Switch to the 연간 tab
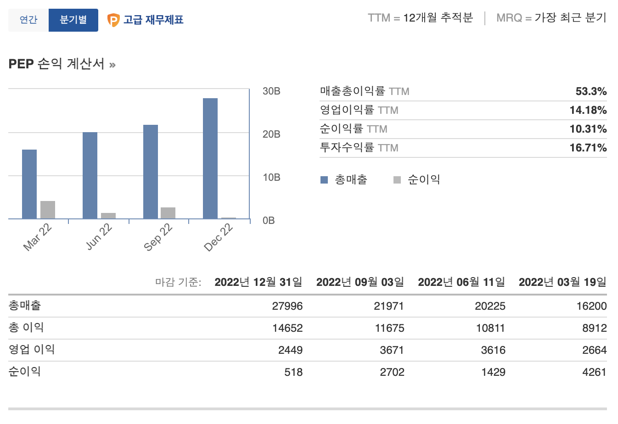618x424 pixels. tap(28, 20)
